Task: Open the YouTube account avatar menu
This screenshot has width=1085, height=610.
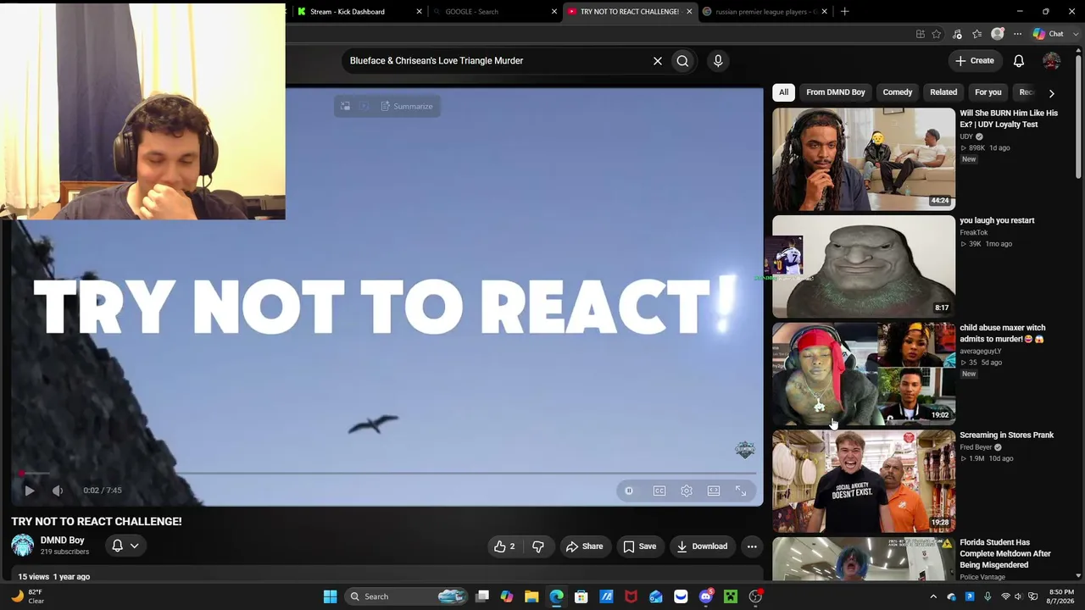Action: pyautogui.click(x=1051, y=61)
